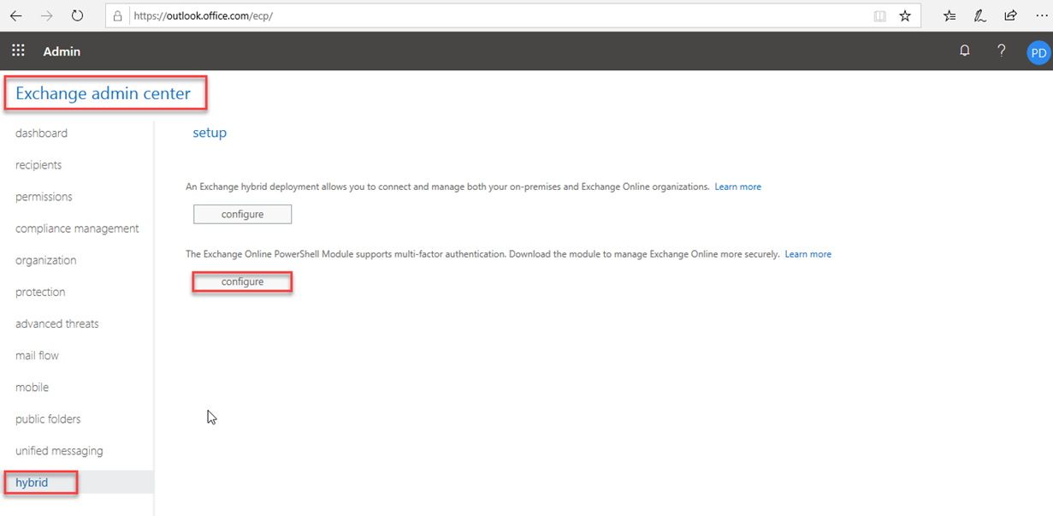Go forward in browser history
Image resolution: width=1053 pixels, height=516 pixels.
pyautogui.click(x=47, y=15)
